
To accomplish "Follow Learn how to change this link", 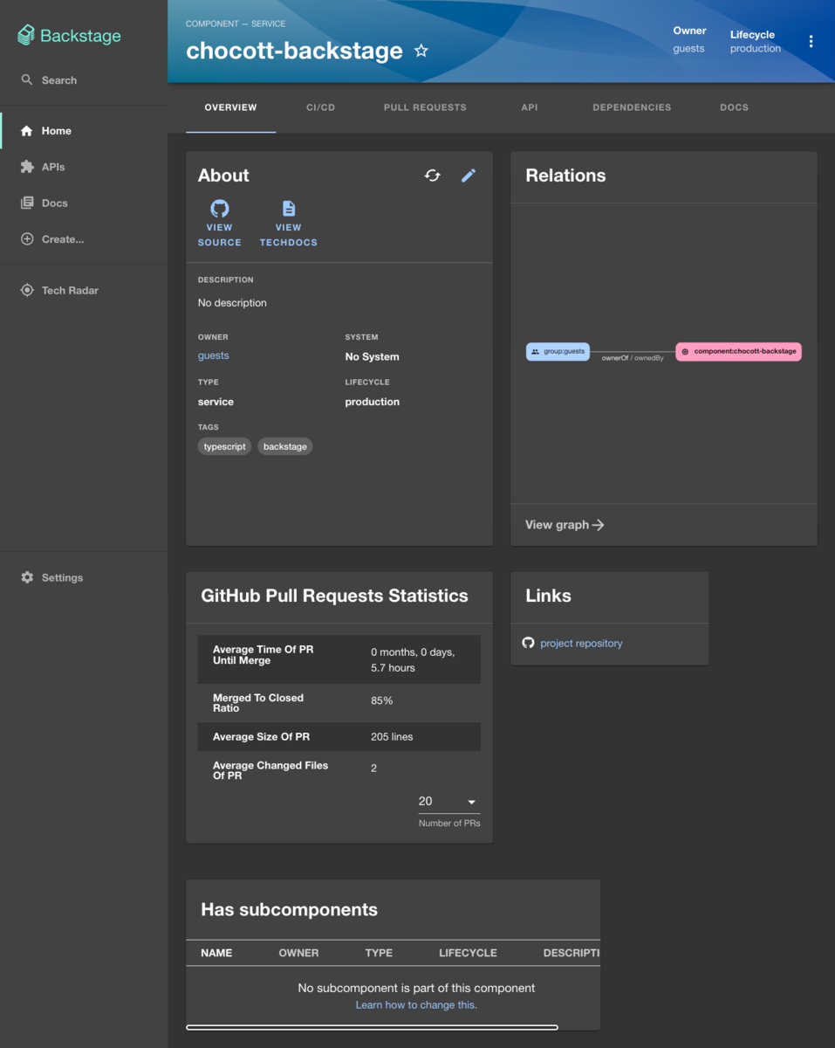I will tap(416, 1005).
